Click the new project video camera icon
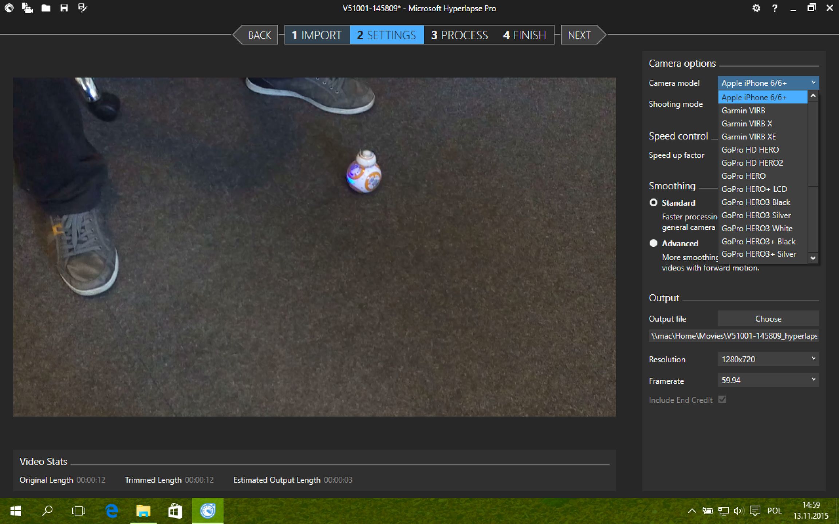 click(x=27, y=8)
